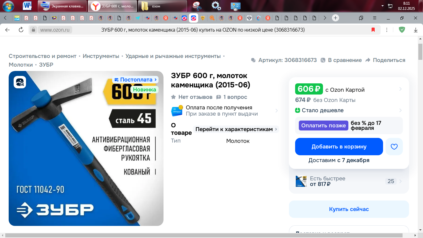Click the browser download icon
423x238 pixels.
click(x=415, y=30)
